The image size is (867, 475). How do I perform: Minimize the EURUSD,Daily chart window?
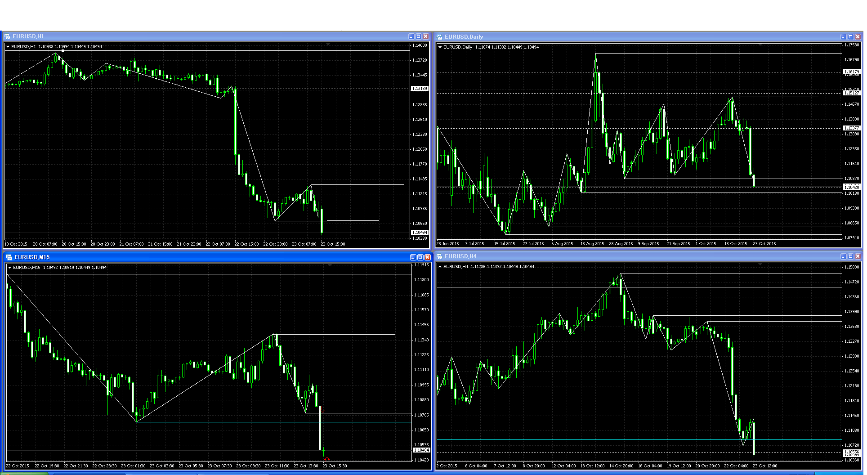pyautogui.click(x=843, y=37)
